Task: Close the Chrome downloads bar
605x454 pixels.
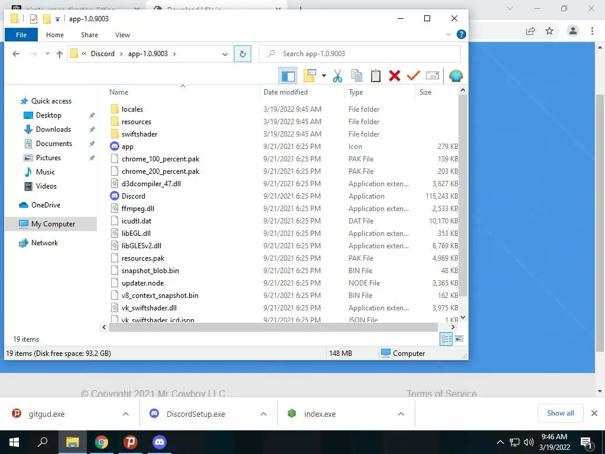Action: [x=594, y=413]
